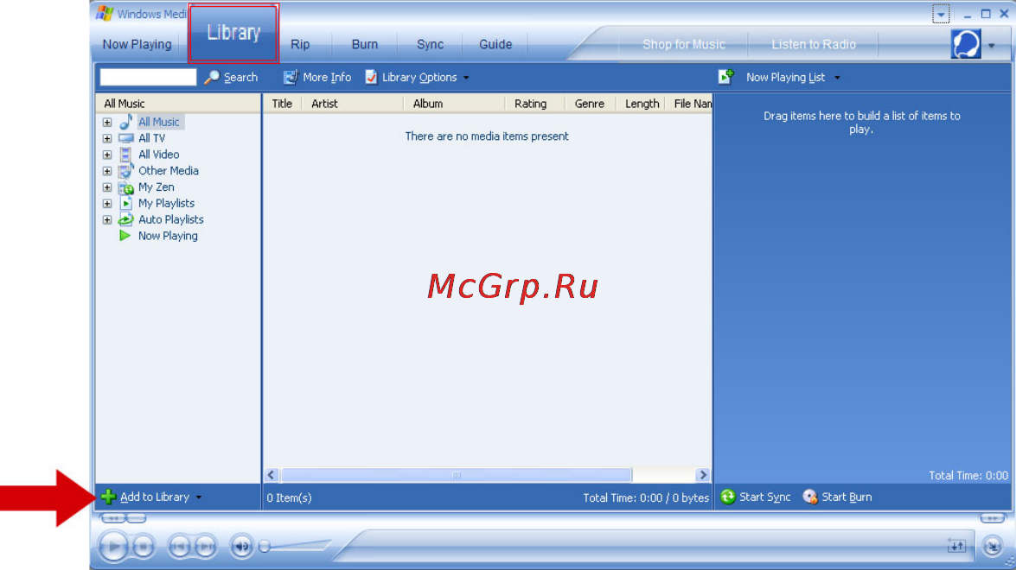
Task: Open the Library Options menu
Action: 419,77
